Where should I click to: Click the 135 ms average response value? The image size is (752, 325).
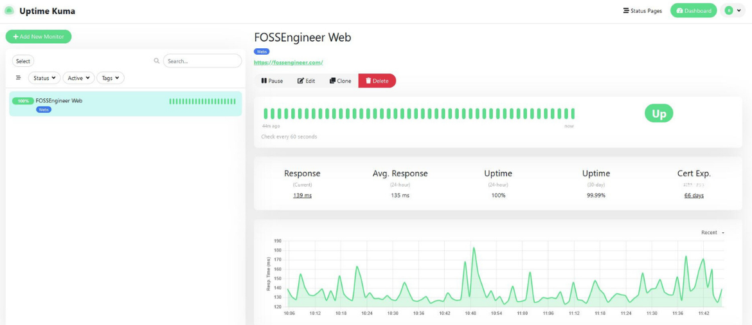click(x=400, y=196)
